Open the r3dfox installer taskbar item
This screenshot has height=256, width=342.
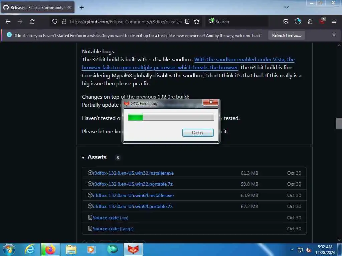[133, 249]
